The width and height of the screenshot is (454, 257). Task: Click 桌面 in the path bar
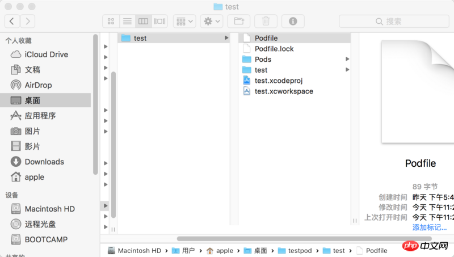tap(255, 251)
